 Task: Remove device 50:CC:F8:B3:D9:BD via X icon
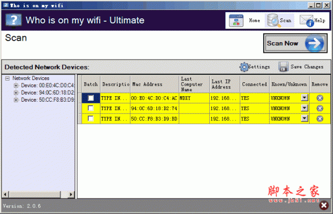[x=320, y=118]
